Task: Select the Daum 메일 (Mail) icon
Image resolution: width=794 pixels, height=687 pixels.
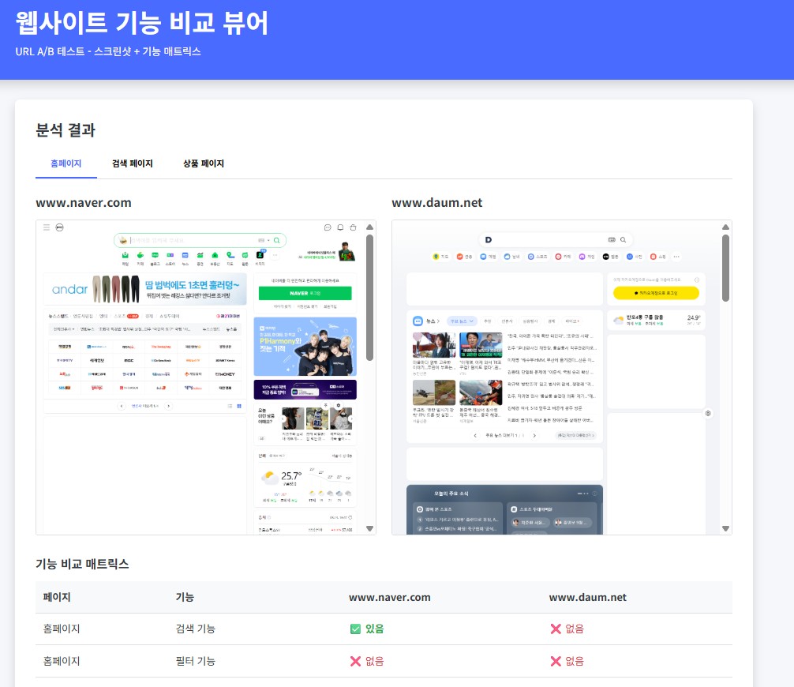Action: [483, 256]
